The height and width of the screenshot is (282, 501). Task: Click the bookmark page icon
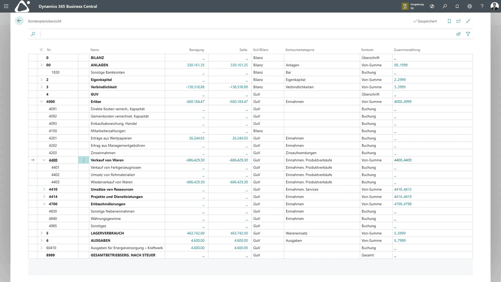click(x=449, y=21)
